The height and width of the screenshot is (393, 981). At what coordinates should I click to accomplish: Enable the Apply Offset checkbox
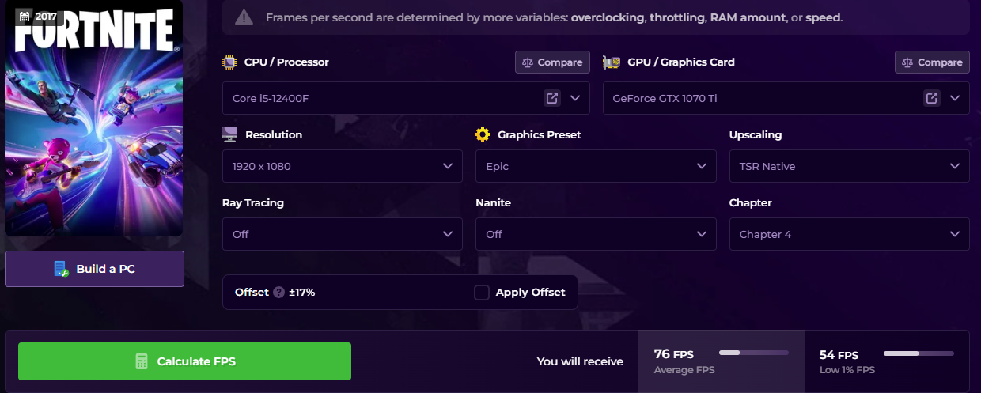pos(482,293)
